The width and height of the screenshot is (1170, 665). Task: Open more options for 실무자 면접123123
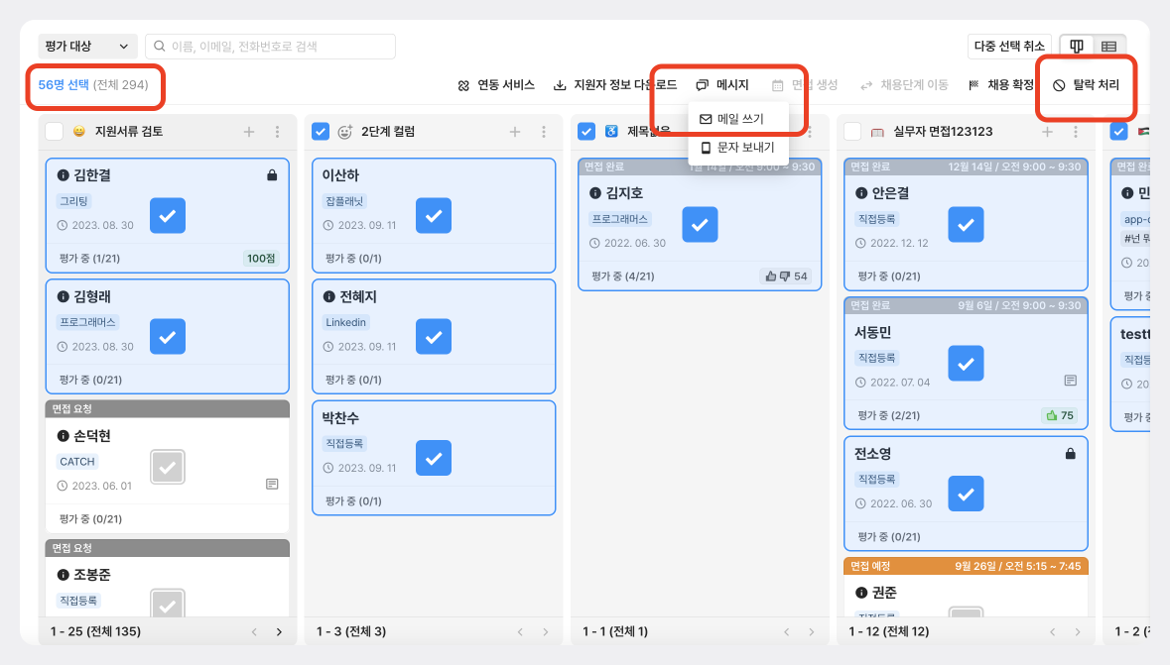coord(1076,132)
